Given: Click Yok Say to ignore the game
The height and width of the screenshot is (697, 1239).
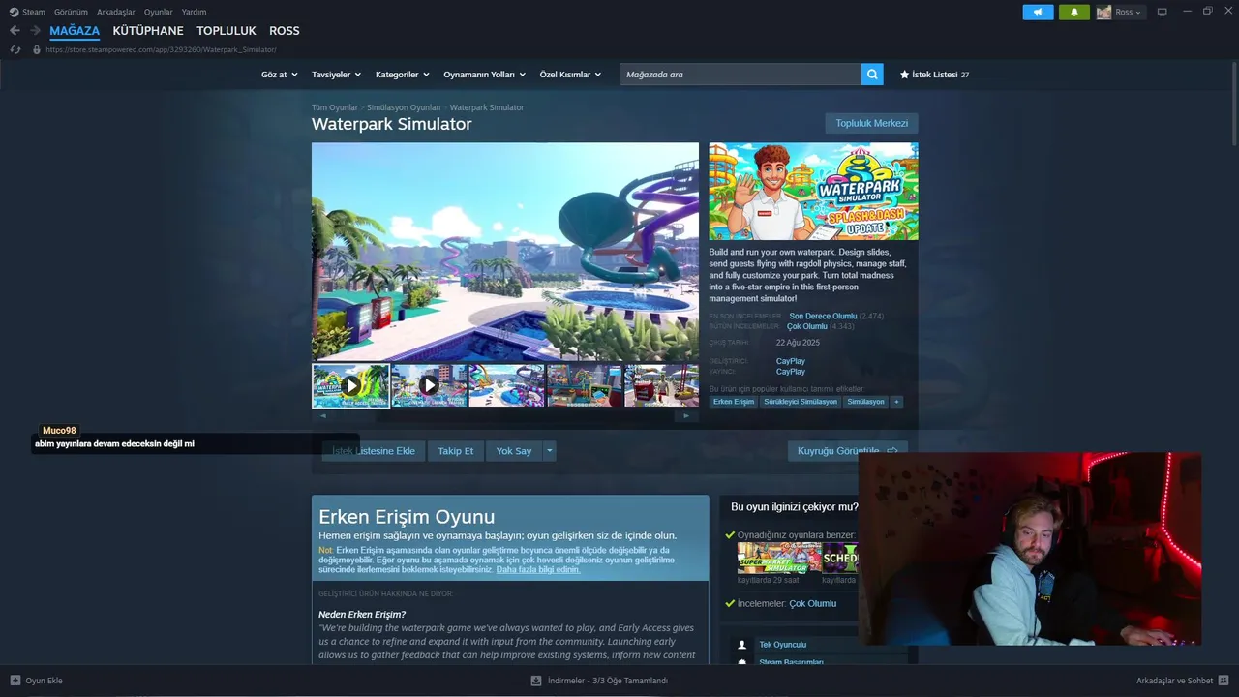Looking at the screenshot, I should click(514, 451).
